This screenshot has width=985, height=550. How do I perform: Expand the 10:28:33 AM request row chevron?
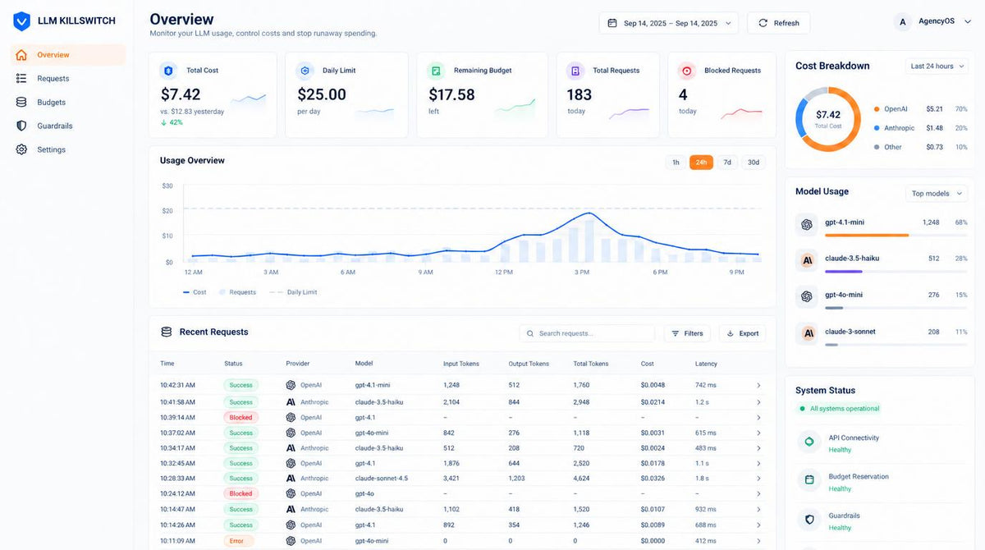[758, 479]
